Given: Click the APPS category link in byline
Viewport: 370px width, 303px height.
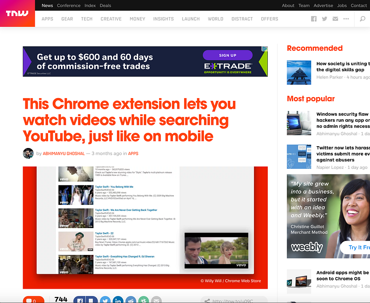Looking at the screenshot, I should (133, 154).
